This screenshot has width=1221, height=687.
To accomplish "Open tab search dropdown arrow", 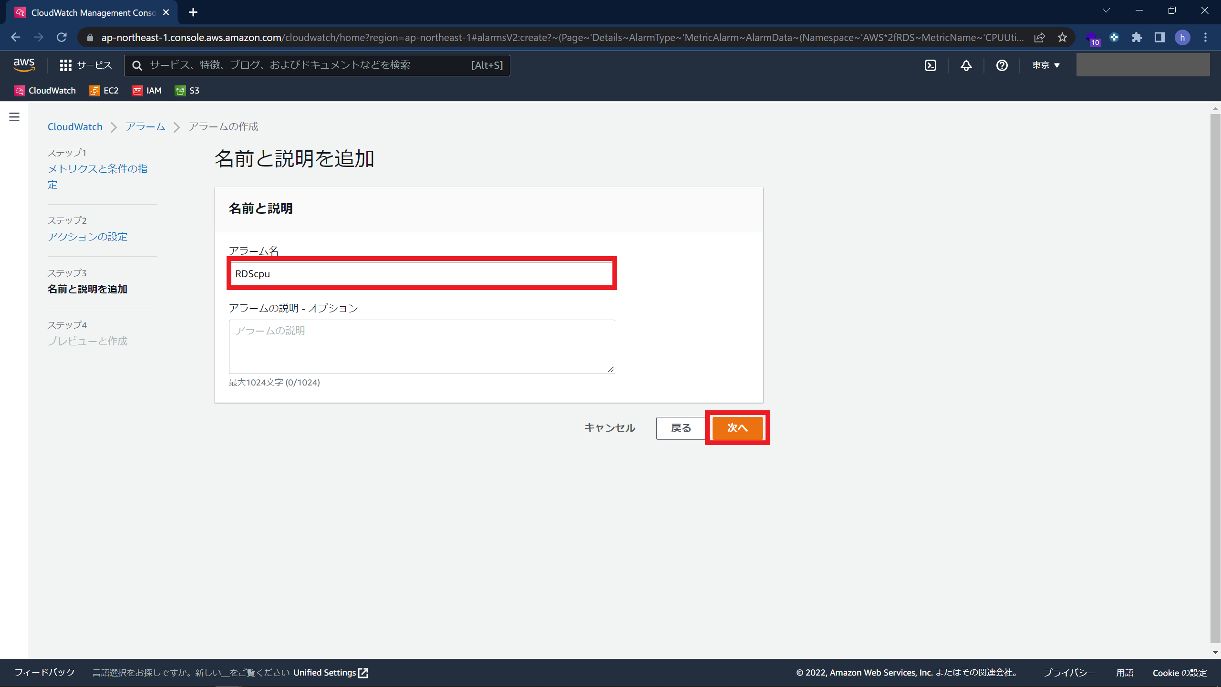I will click(1106, 10).
